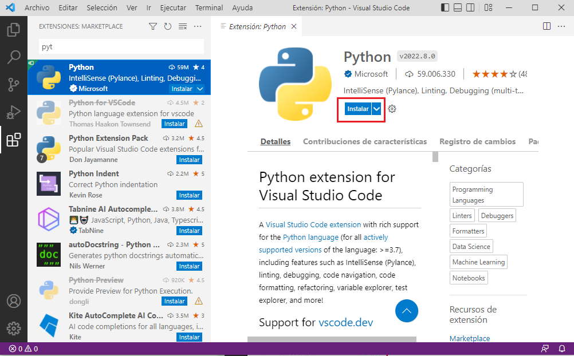Open the Ayuda menu

tap(242, 7)
